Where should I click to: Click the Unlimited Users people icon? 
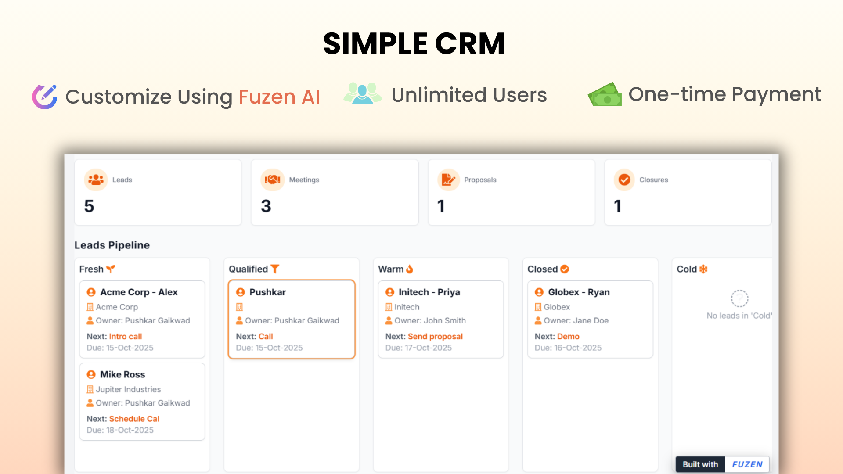362,93
